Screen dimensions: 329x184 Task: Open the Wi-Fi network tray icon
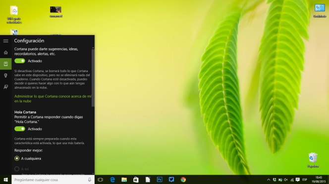(292, 180)
